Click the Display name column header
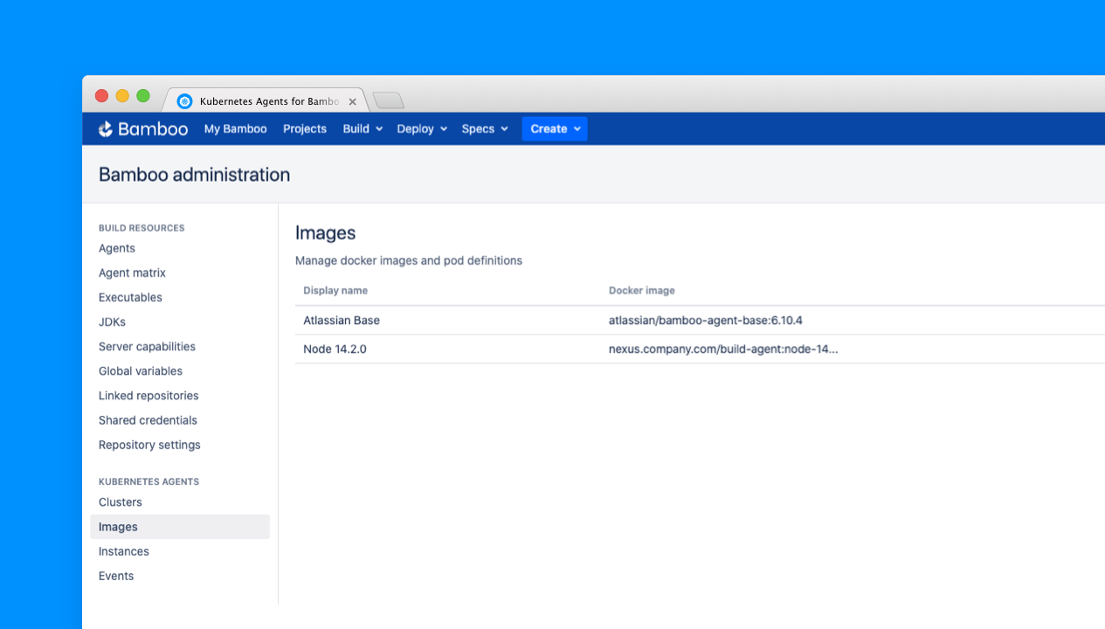 coord(335,290)
